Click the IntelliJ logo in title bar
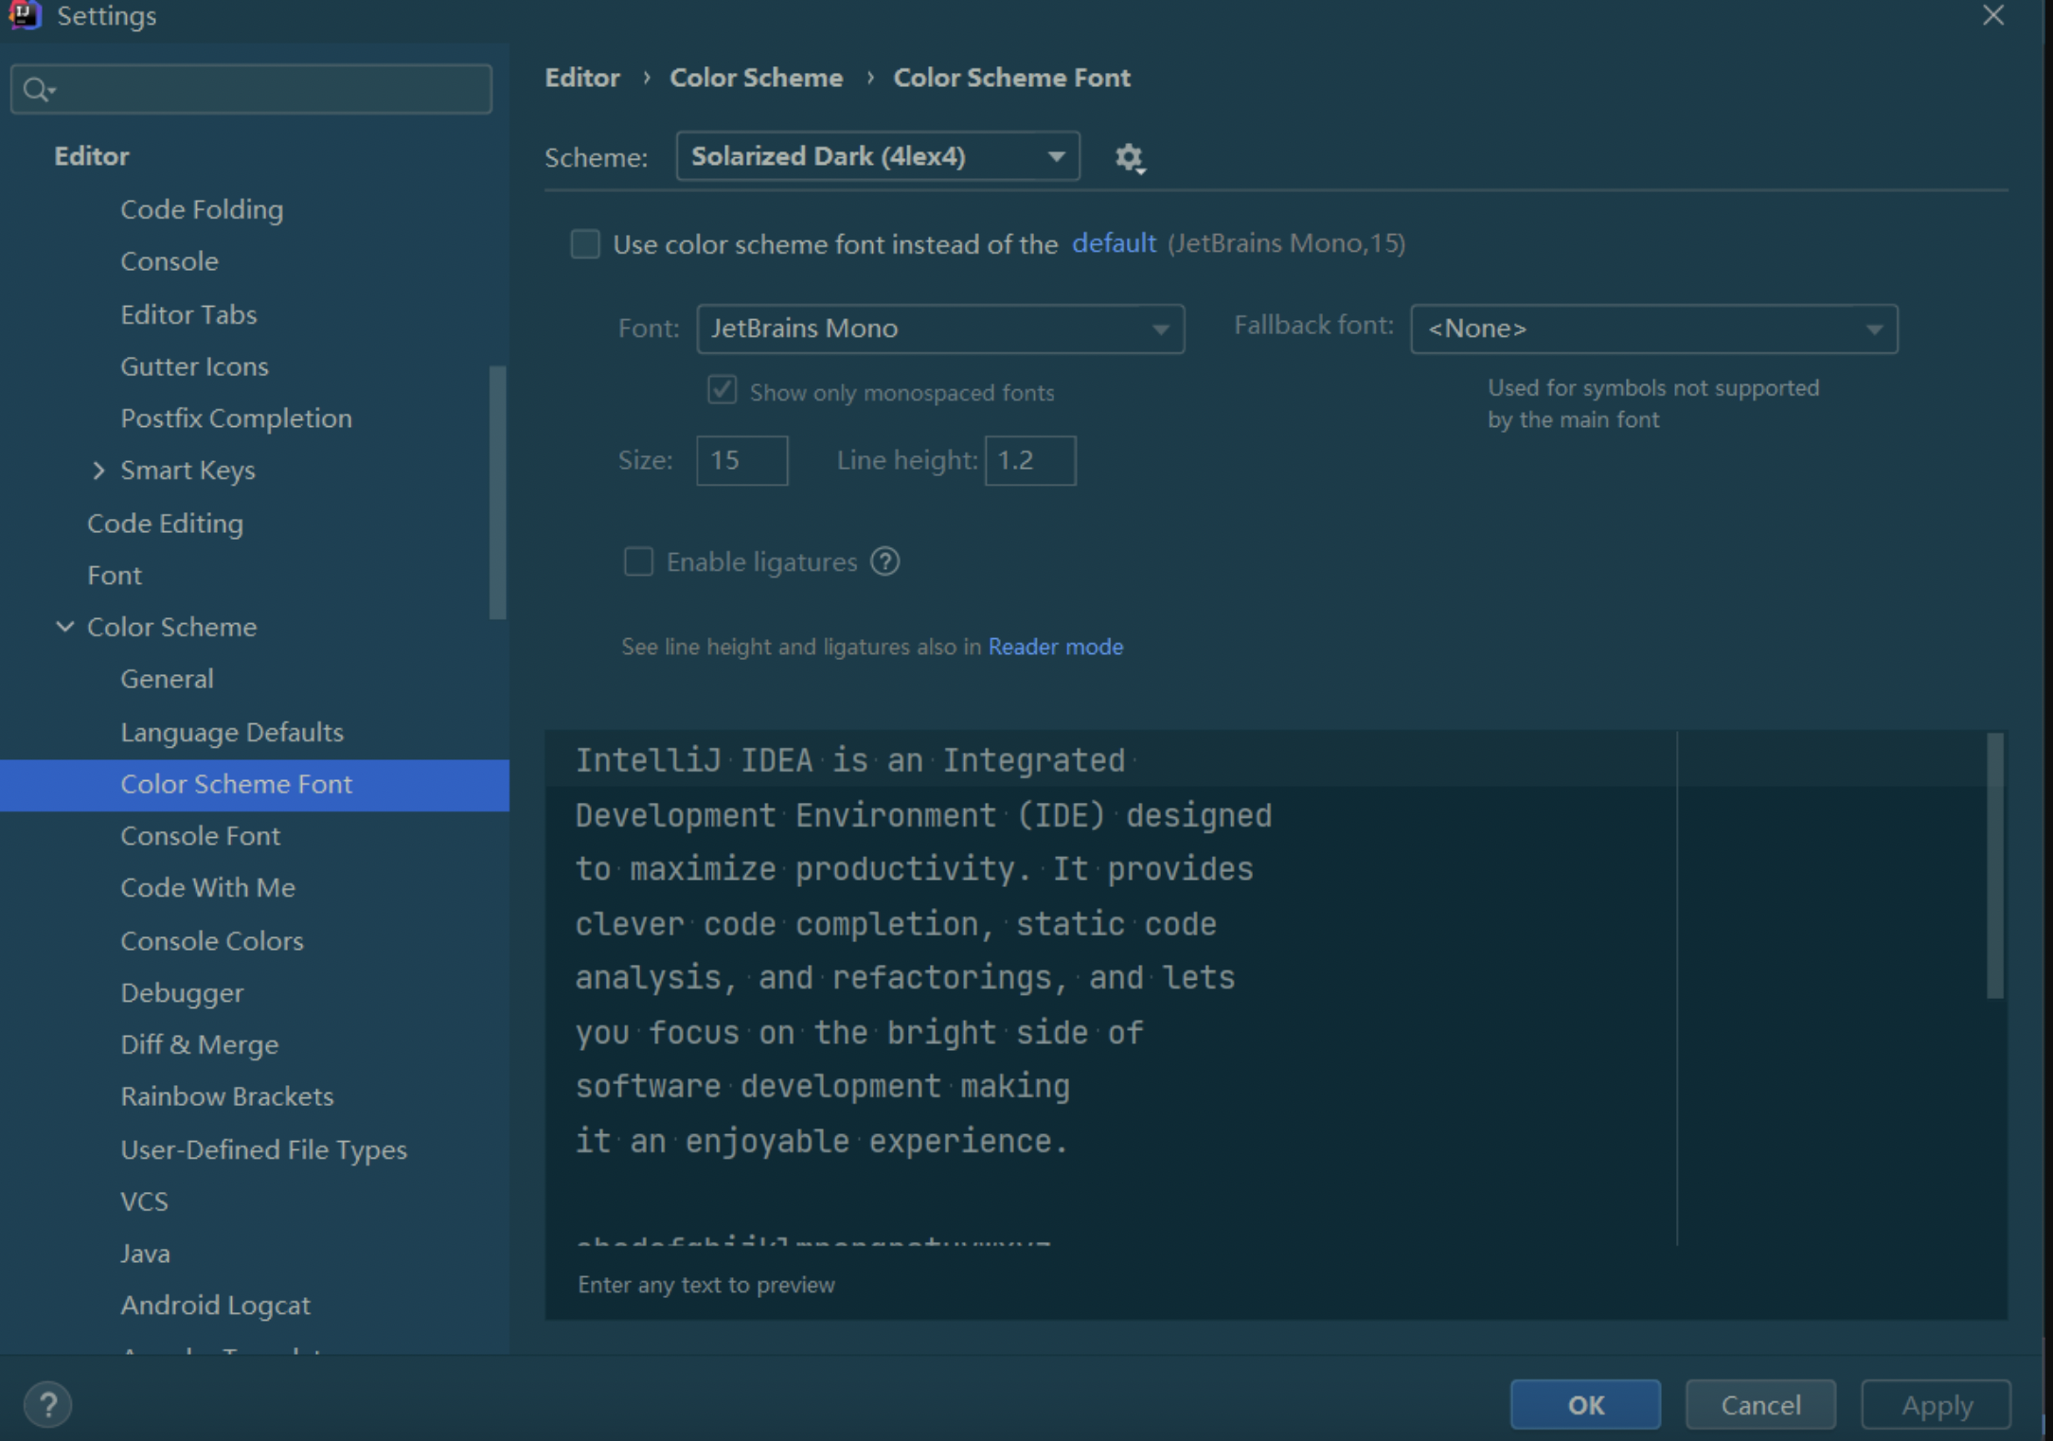This screenshot has height=1441, width=2053. pyautogui.click(x=25, y=15)
